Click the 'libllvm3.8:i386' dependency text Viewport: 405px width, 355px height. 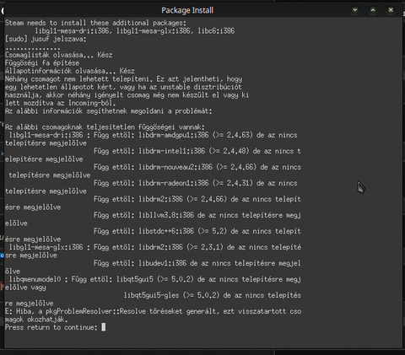click(166, 215)
